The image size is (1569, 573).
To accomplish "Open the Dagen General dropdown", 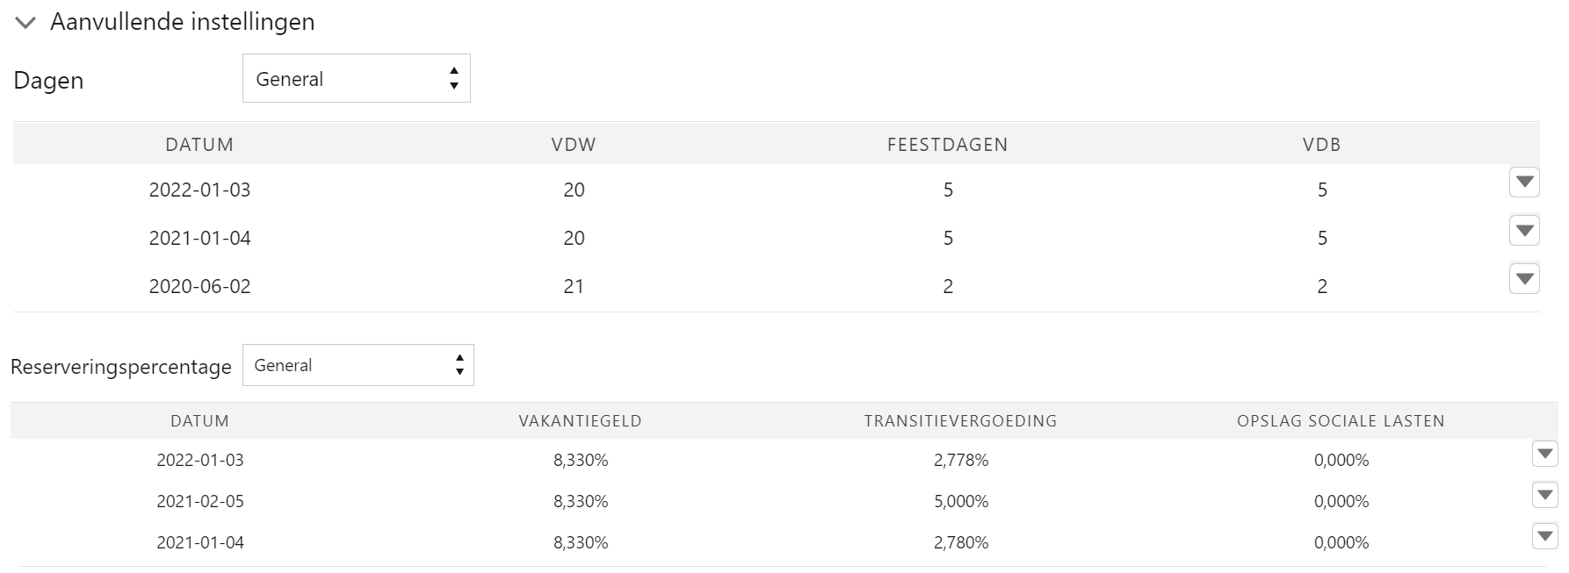I will coord(356,78).
